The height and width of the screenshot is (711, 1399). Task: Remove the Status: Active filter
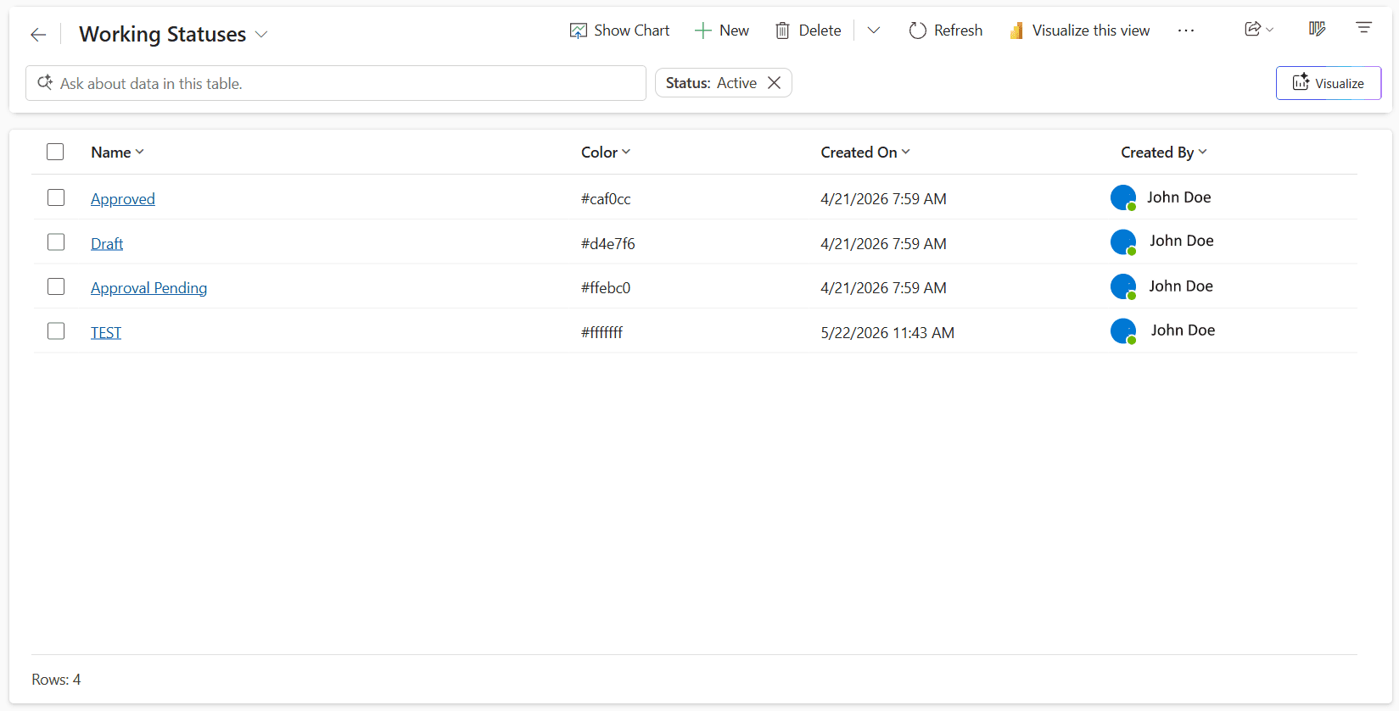[x=774, y=83]
